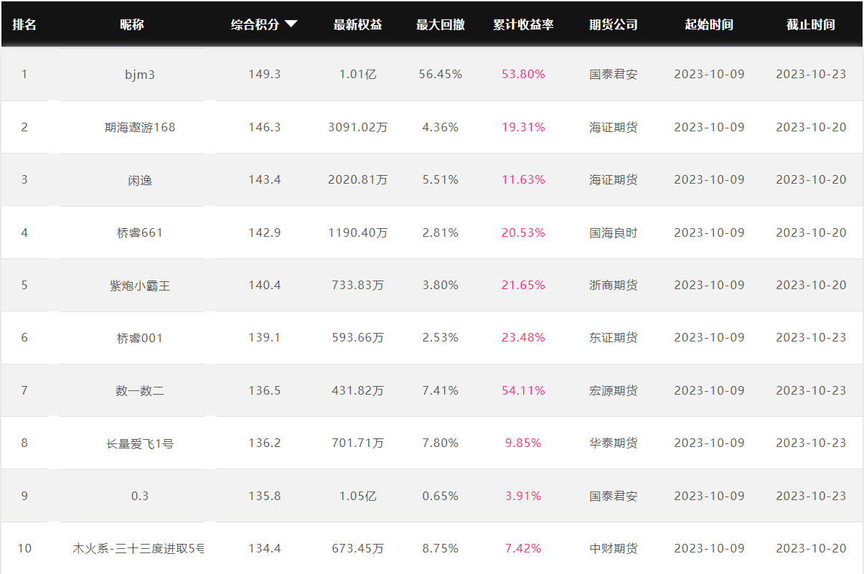864x574 pixels.
Task: Click the 11.63% cumulative return value
Action: point(523,179)
